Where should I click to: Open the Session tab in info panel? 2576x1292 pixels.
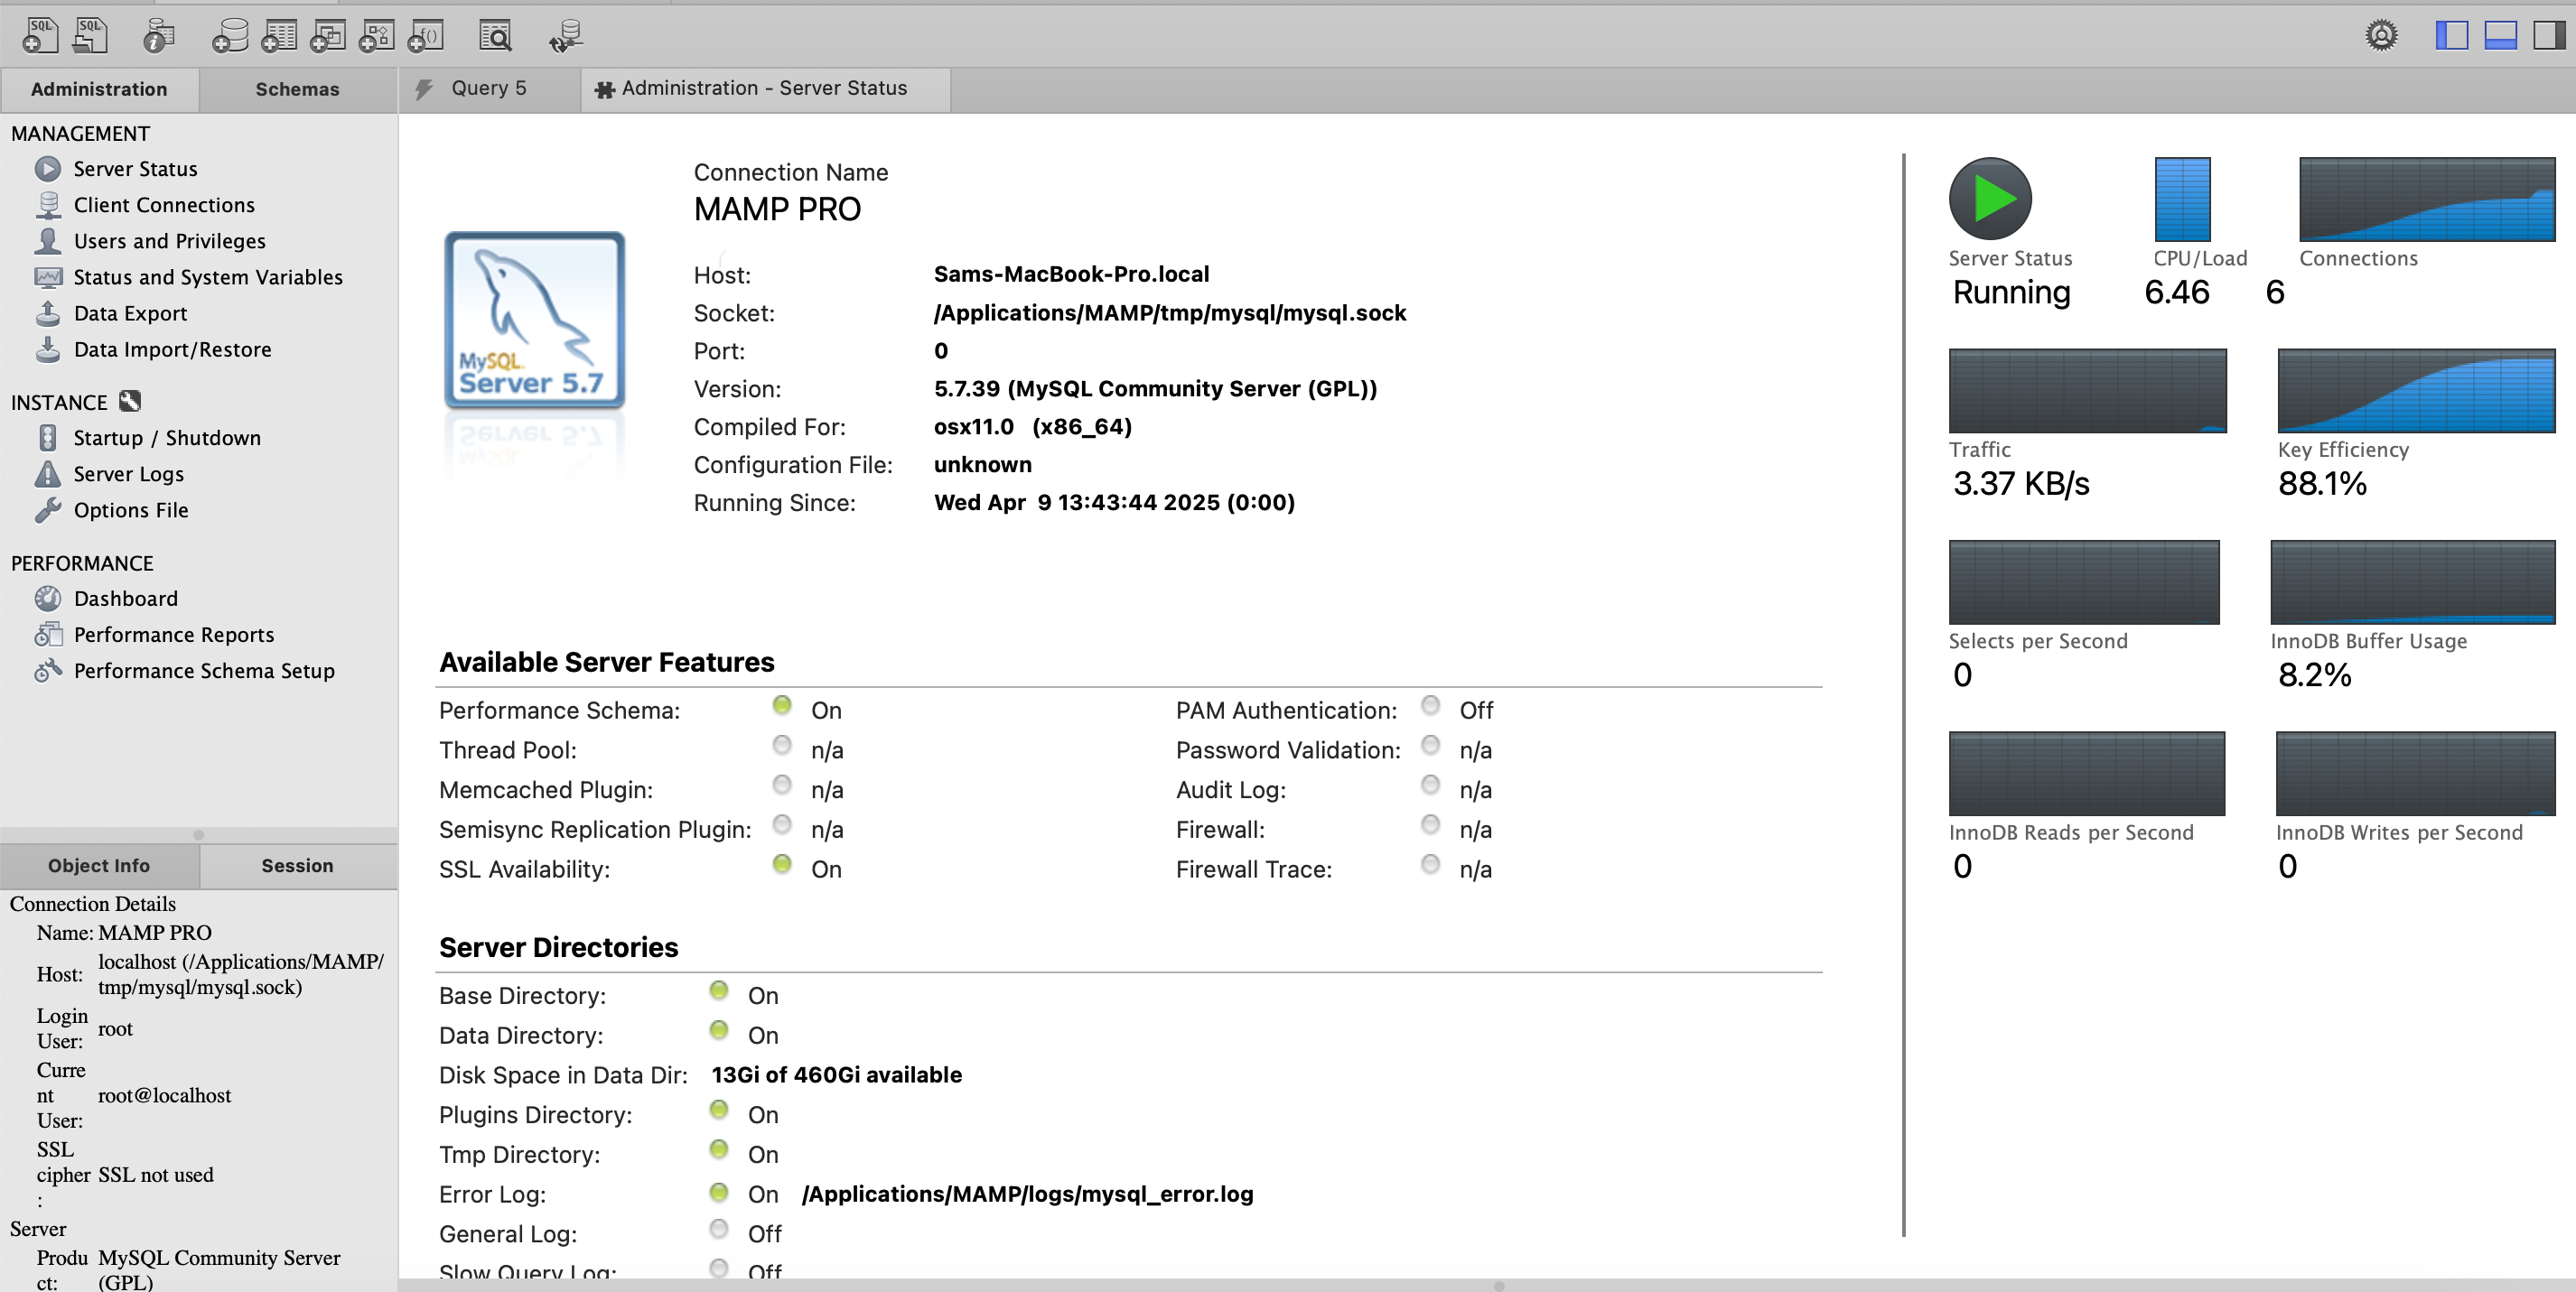tap(297, 865)
